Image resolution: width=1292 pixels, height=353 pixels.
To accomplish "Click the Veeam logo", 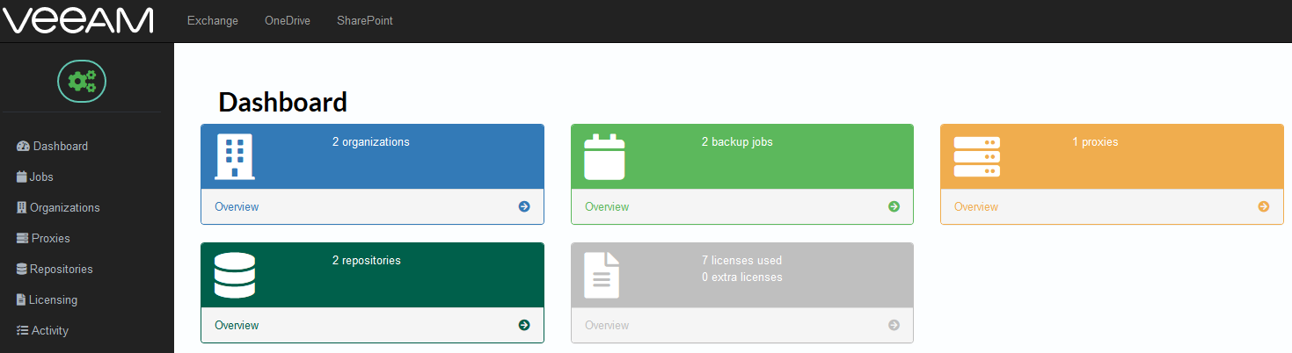I will click(x=78, y=20).
